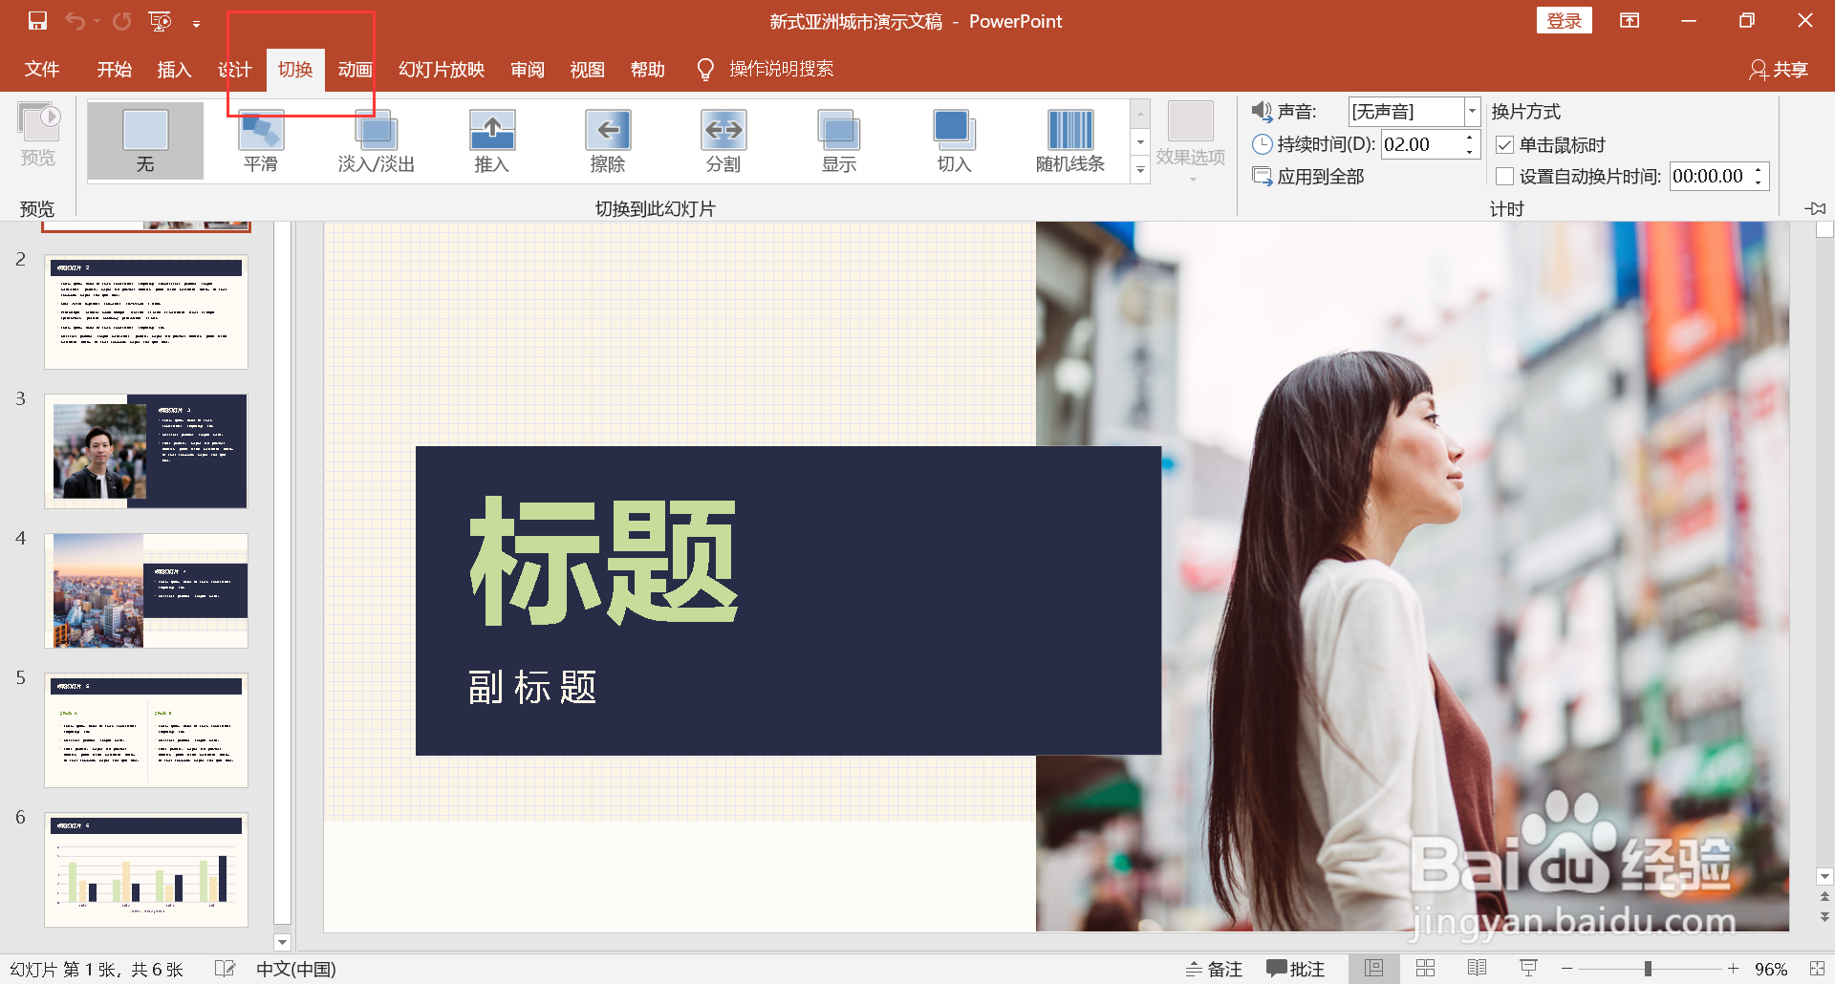Click the 登录 sign-in button
This screenshot has width=1835, height=984.
[x=1565, y=20]
